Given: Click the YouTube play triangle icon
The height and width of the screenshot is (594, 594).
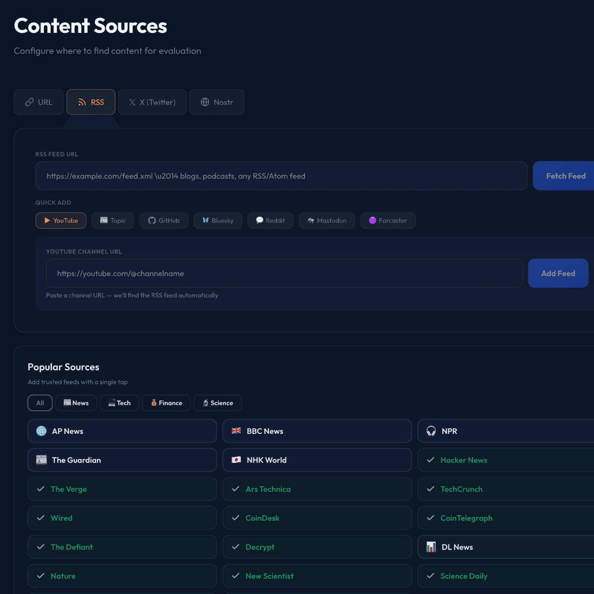Looking at the screenshot, I should (x=47, y=220).
